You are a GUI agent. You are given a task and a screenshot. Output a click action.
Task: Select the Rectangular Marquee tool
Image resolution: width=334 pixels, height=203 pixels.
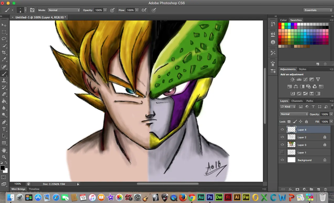point(4,32)
